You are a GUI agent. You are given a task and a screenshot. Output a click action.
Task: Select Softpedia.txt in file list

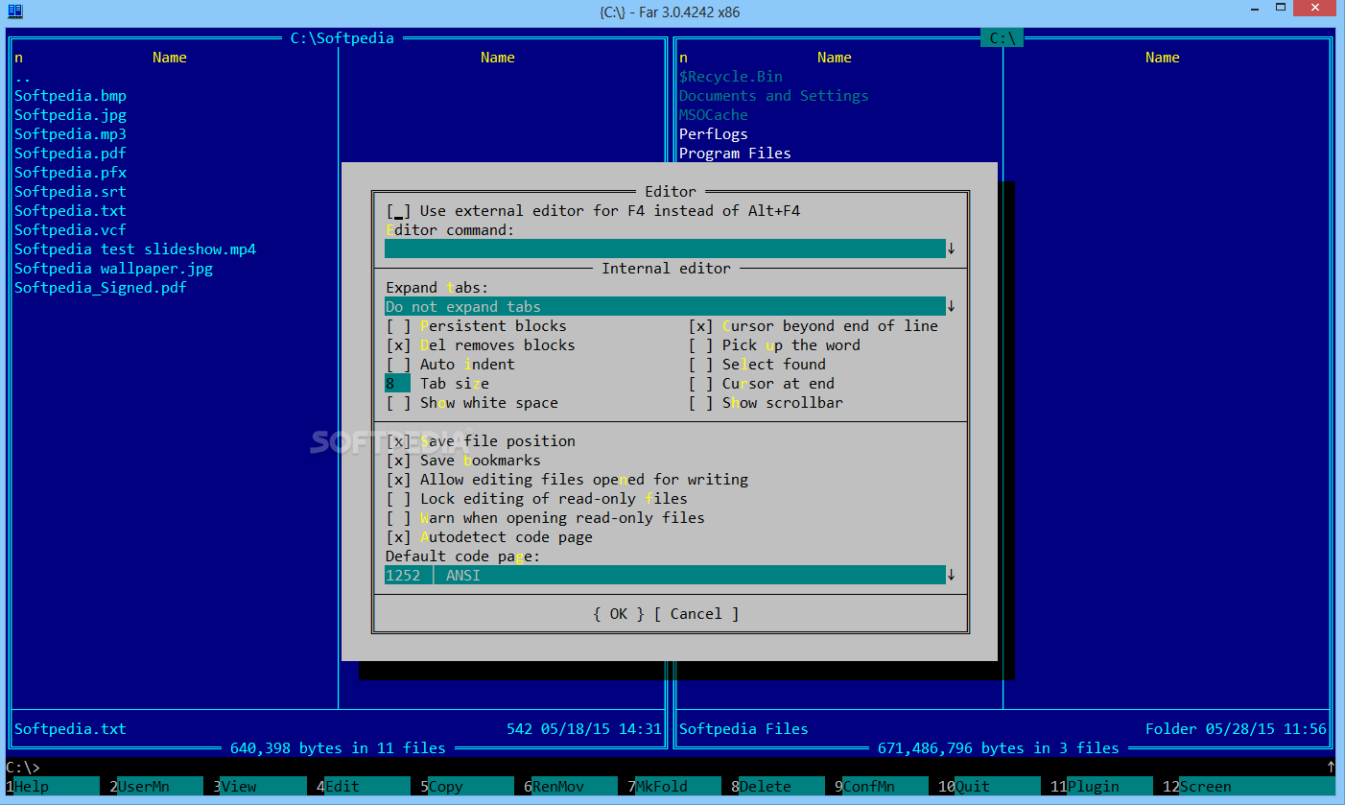pos(70,211)
